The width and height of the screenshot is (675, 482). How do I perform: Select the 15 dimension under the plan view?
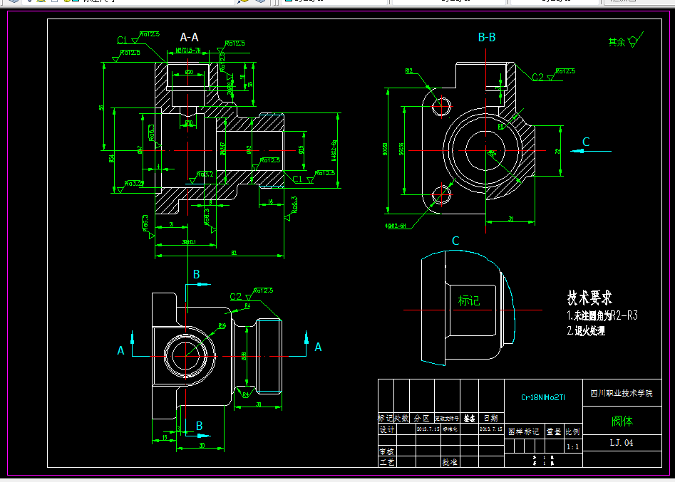point(165,438)
